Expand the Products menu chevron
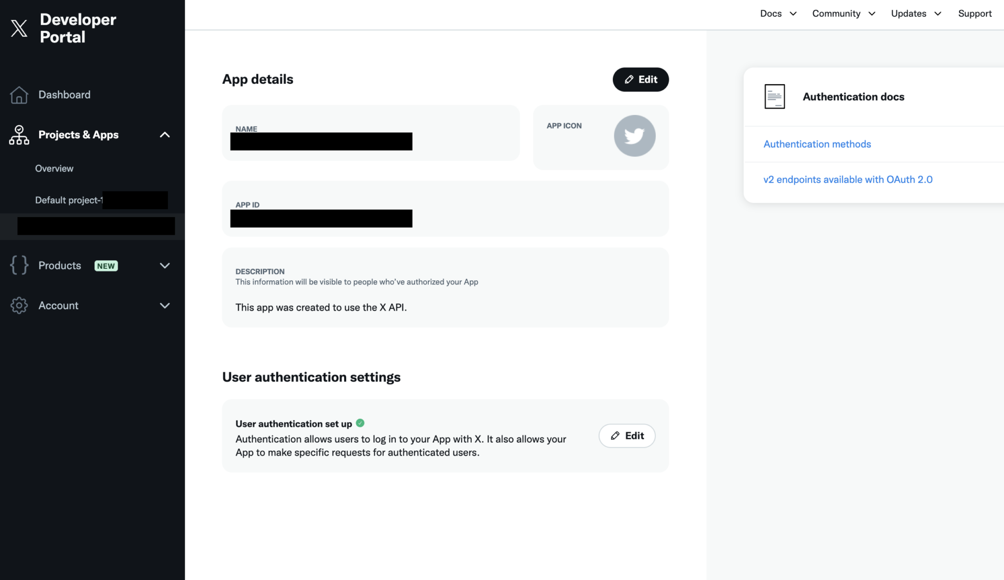 point(165,266)
